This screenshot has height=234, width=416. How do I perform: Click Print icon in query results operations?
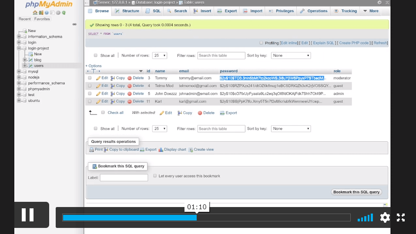tap(91, 150)
